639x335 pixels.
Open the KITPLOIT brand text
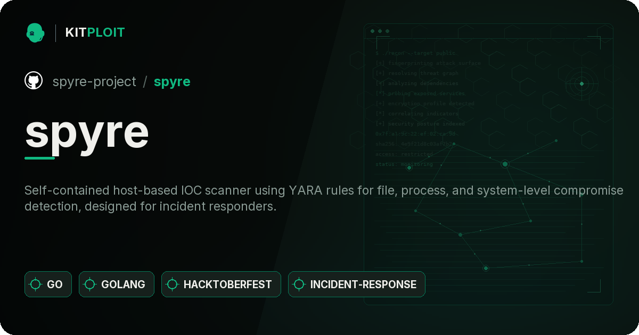click(95, 32)
